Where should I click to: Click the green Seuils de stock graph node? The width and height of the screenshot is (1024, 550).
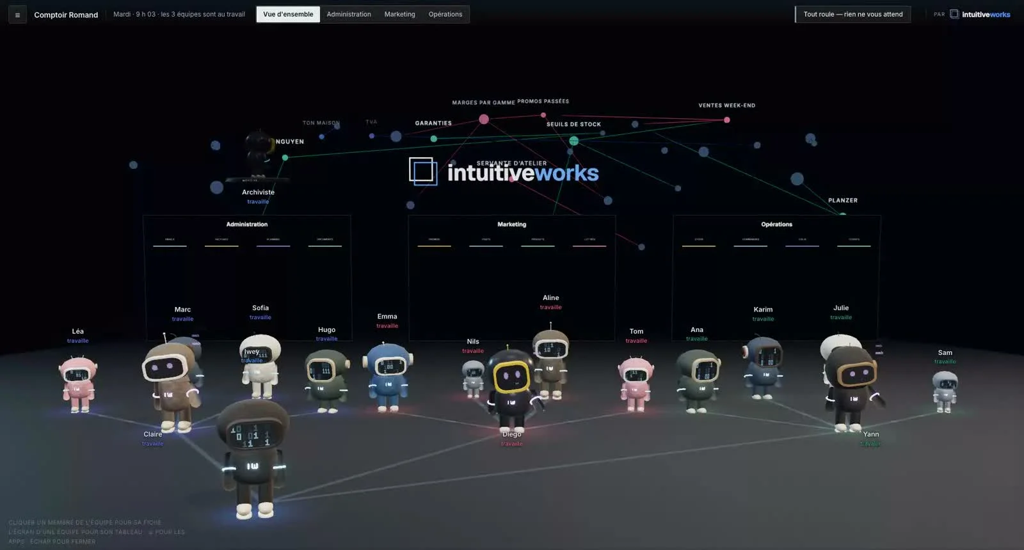[574, 141]
